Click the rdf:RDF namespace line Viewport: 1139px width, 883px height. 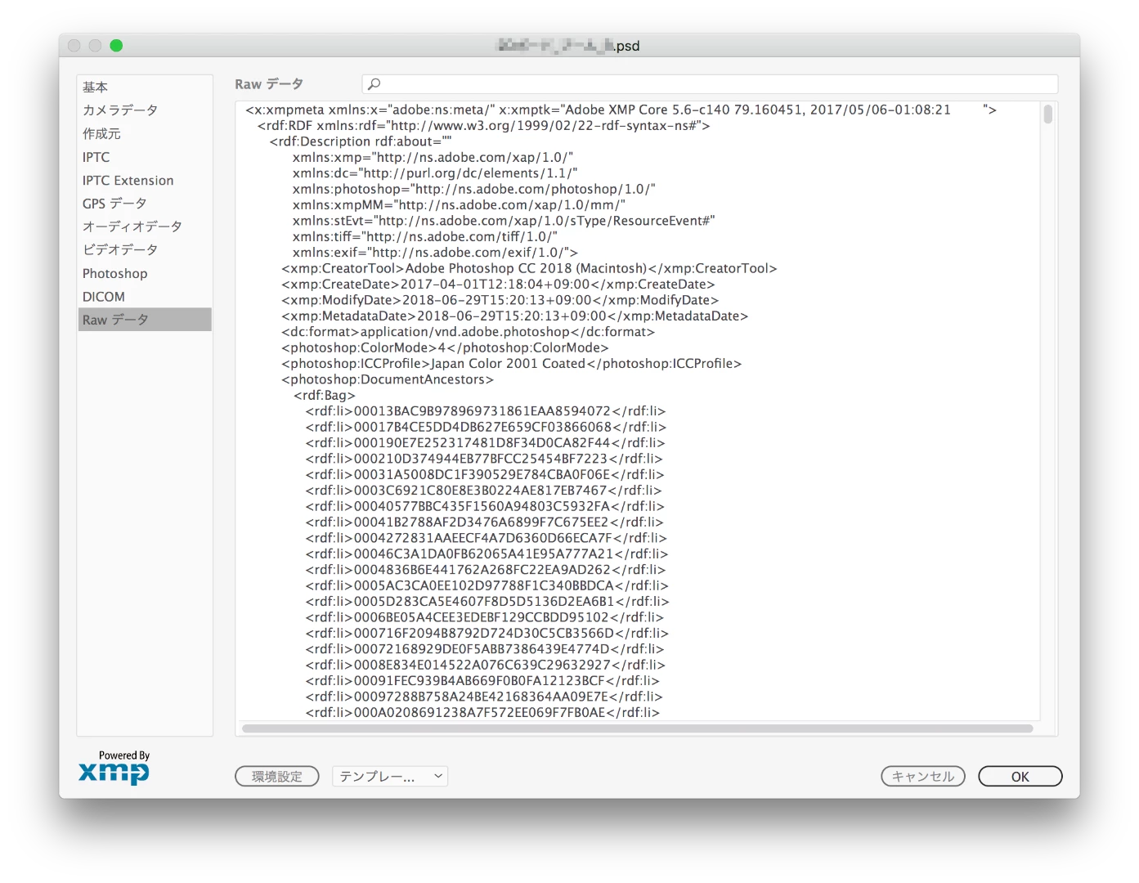(x=483, y=126)
